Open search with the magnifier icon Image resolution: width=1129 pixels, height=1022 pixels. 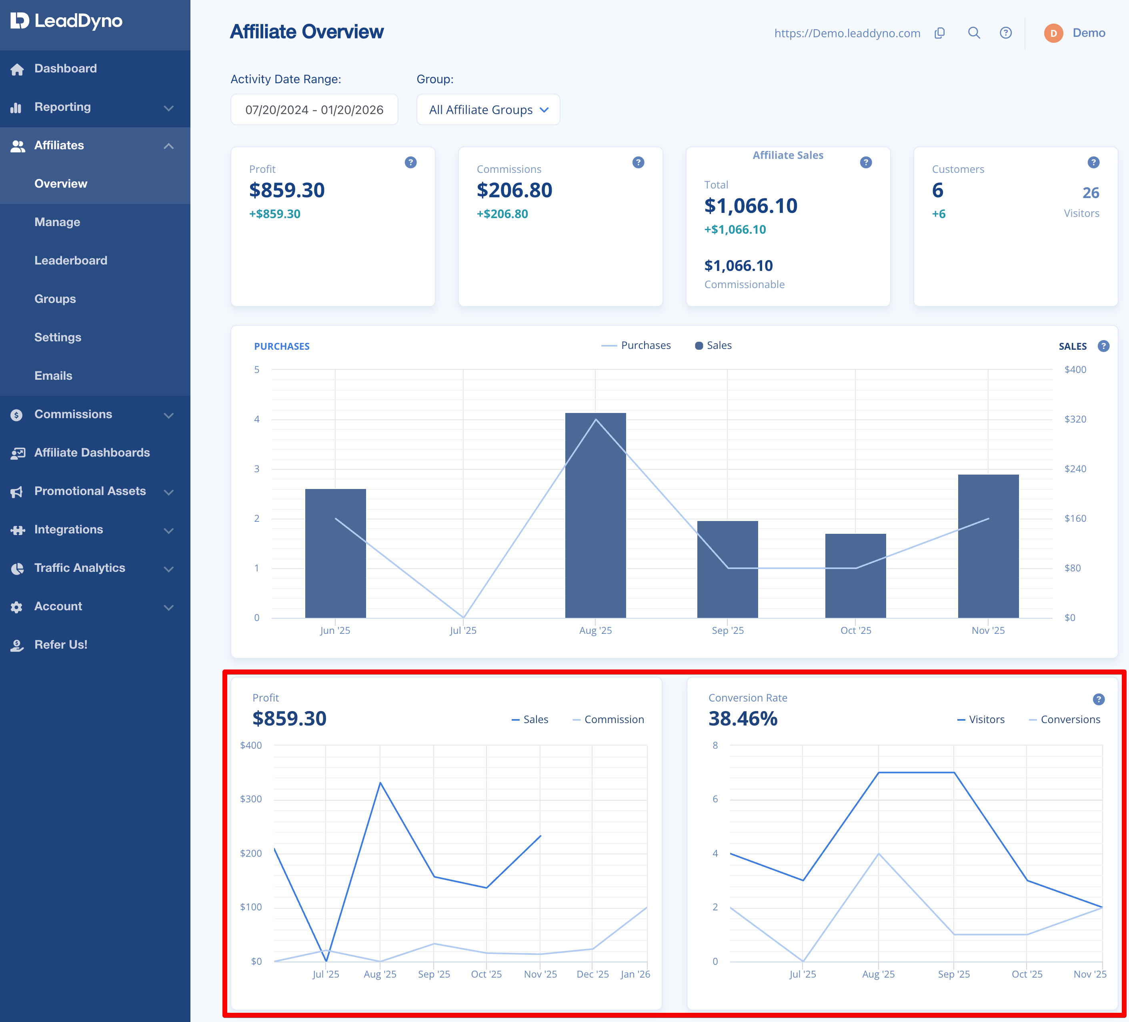pyautogui.click(x=974, y=33)
